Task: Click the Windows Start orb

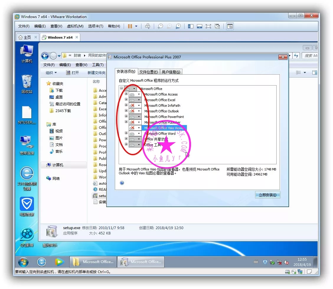Action: click(23, 262)
